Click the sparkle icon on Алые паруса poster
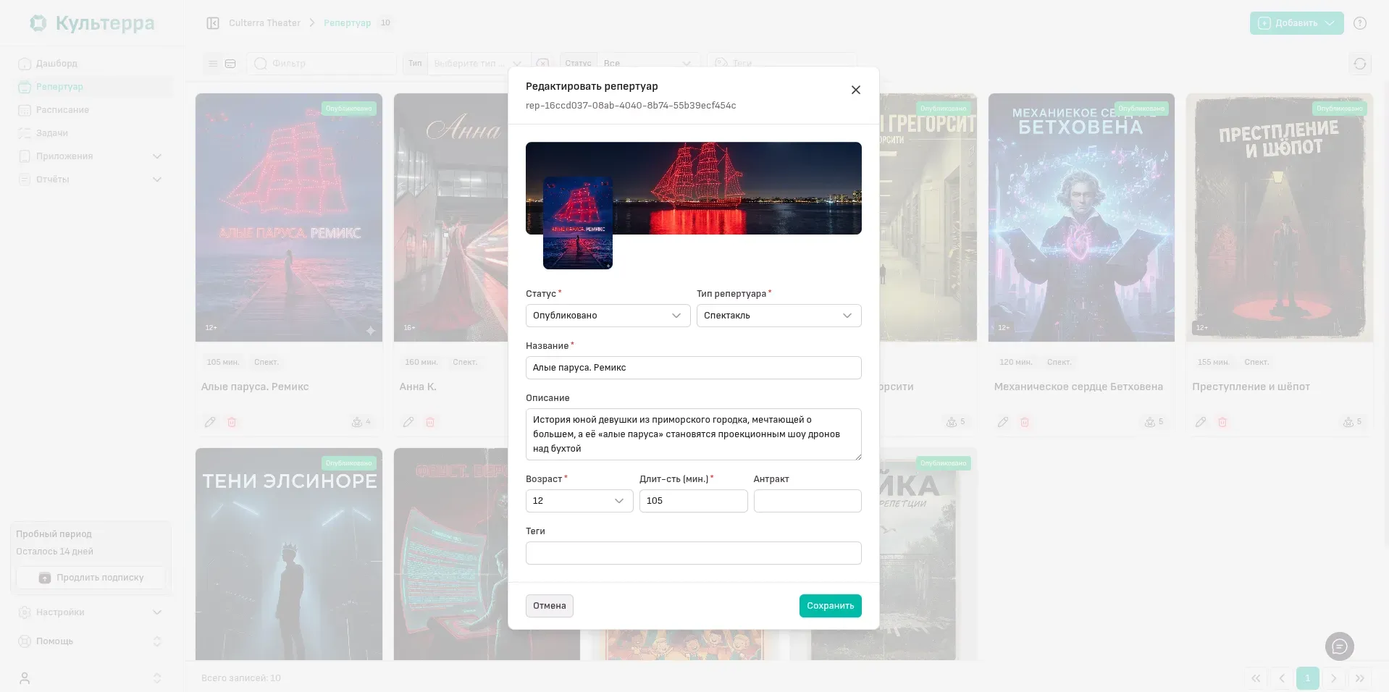Viewport: 1389px width, 692px height. [x=370, y=331]
